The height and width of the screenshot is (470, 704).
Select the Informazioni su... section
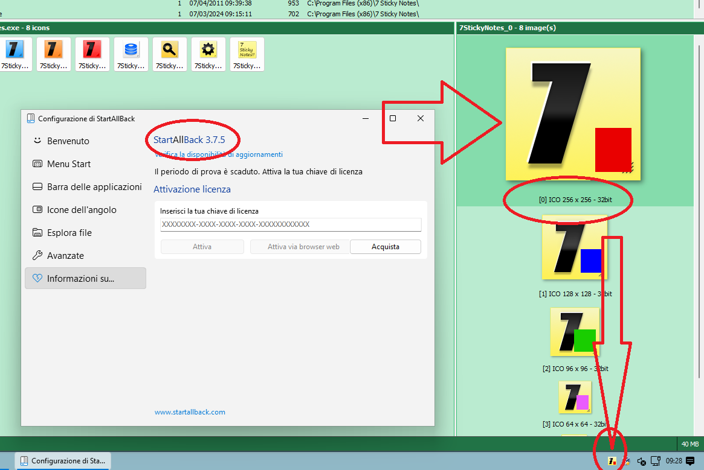[85, 278]
